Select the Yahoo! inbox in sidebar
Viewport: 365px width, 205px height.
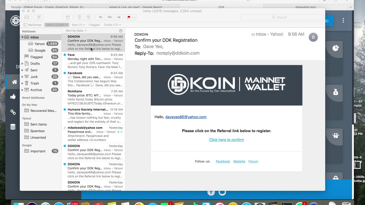click(40, 44)
